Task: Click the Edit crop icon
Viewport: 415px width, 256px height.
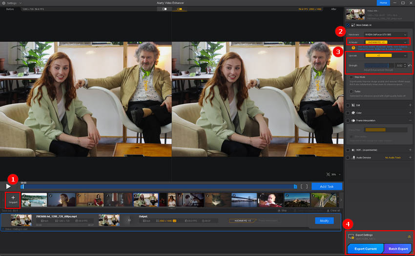Action: 353,105
